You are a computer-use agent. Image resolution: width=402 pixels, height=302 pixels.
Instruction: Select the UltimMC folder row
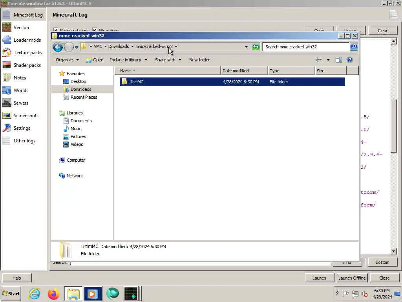[232, 82]
